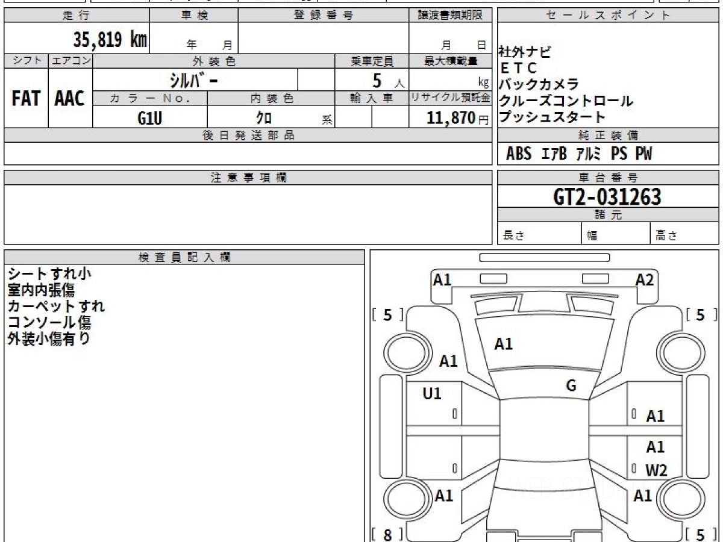
Task: Click the 5 人 seating capacity value
Action: coord(389,81)
